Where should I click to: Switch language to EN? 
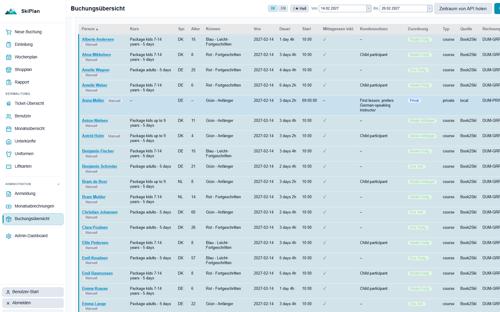(283, 8)
